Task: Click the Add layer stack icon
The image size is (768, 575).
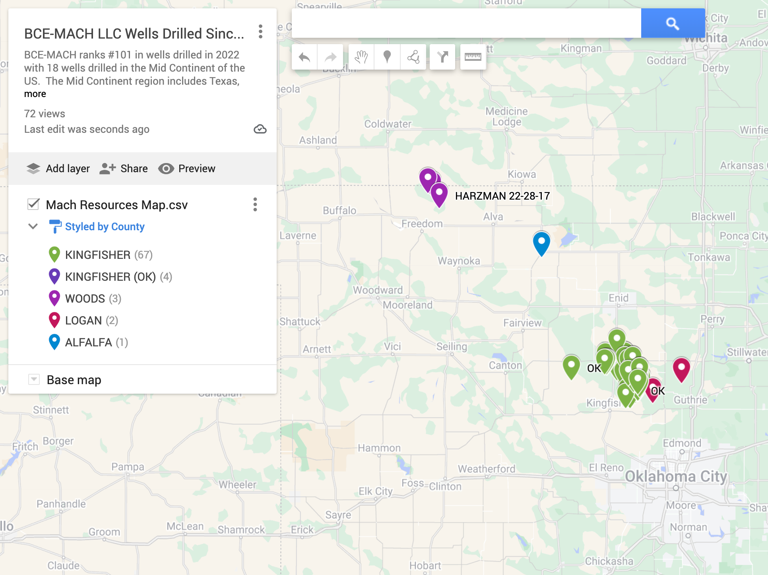Action: 33,169
